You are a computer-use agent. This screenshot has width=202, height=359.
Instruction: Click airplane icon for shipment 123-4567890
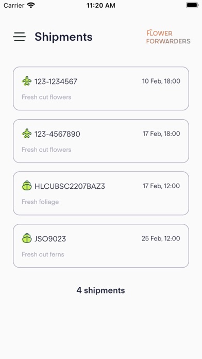coord(27,134)
